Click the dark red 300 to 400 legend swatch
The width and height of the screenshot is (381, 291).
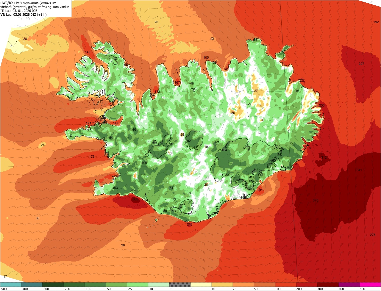[328, 284]
